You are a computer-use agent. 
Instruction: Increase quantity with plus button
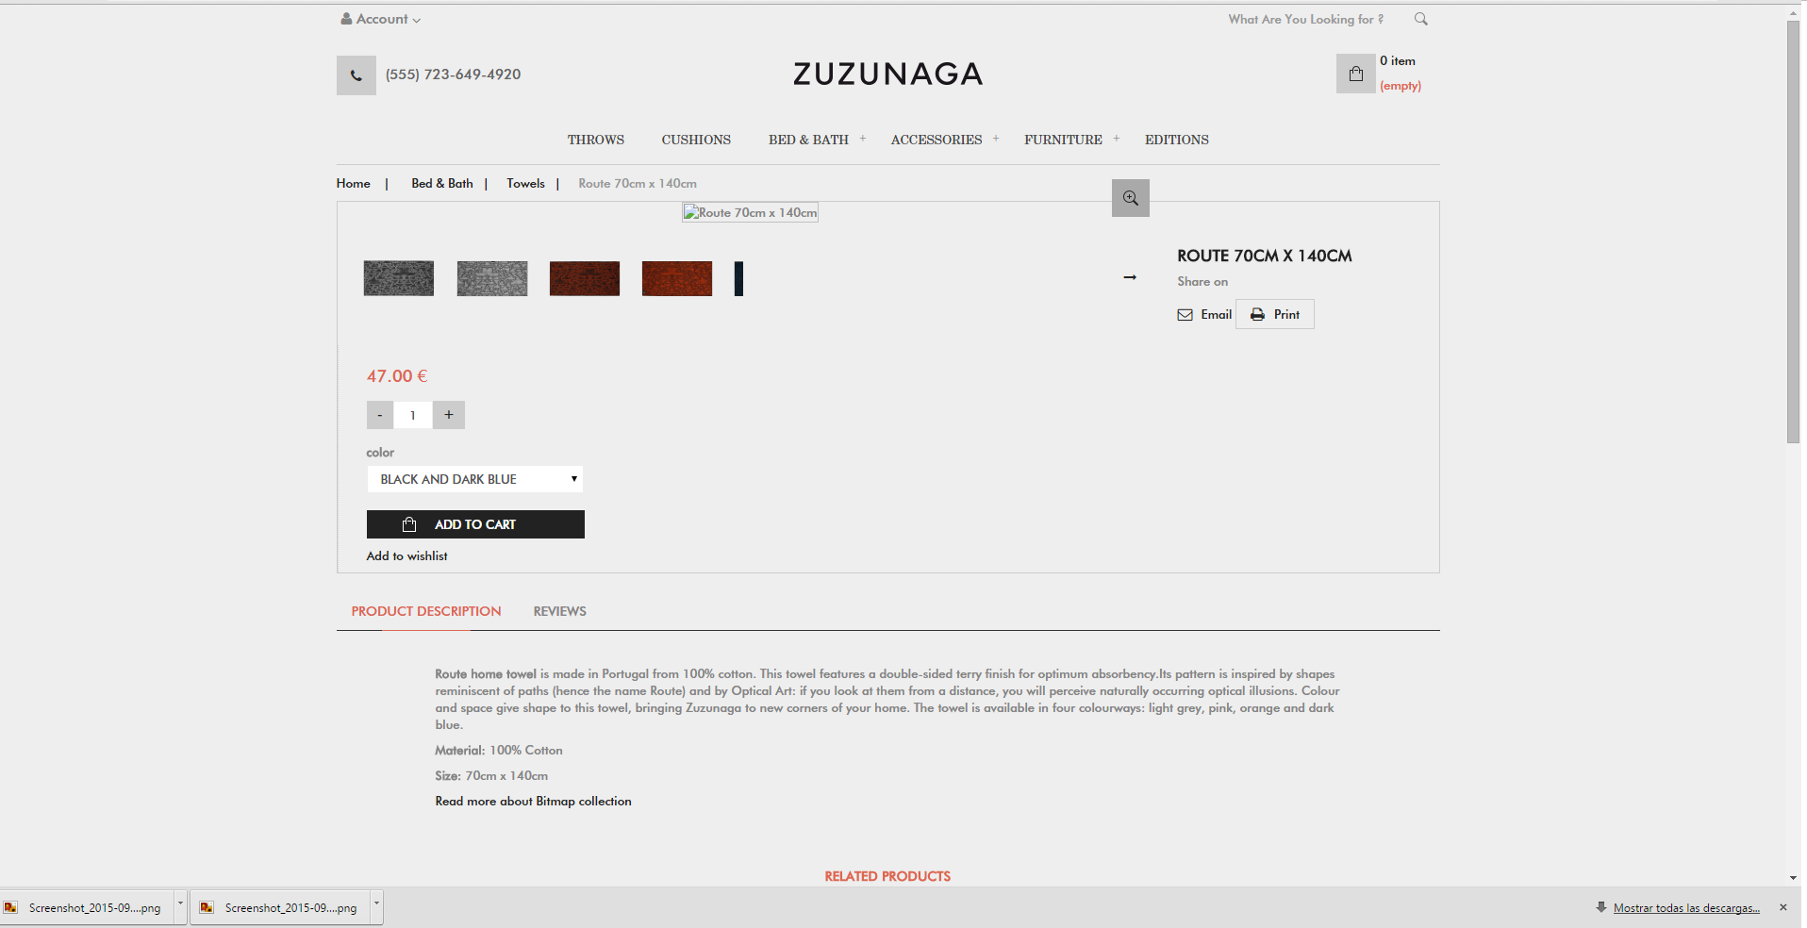[449, 415]
